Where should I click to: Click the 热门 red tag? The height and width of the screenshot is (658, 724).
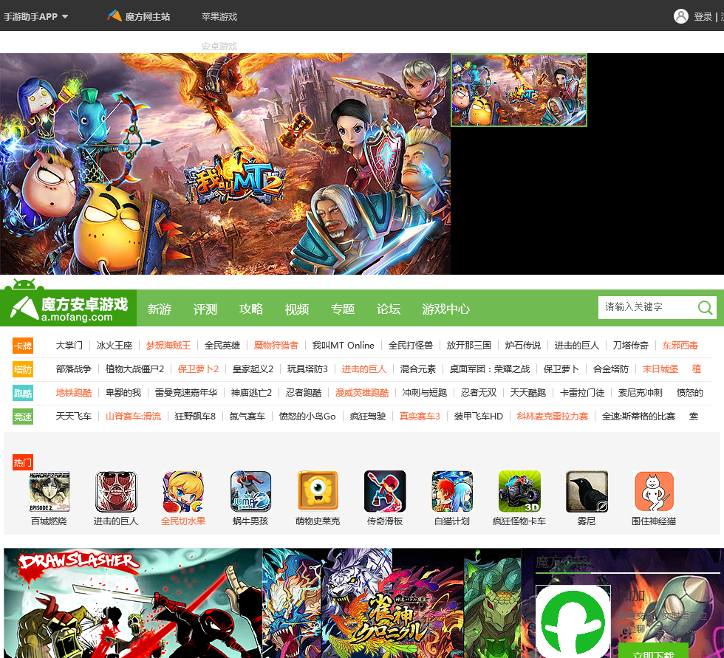[23, 462]
